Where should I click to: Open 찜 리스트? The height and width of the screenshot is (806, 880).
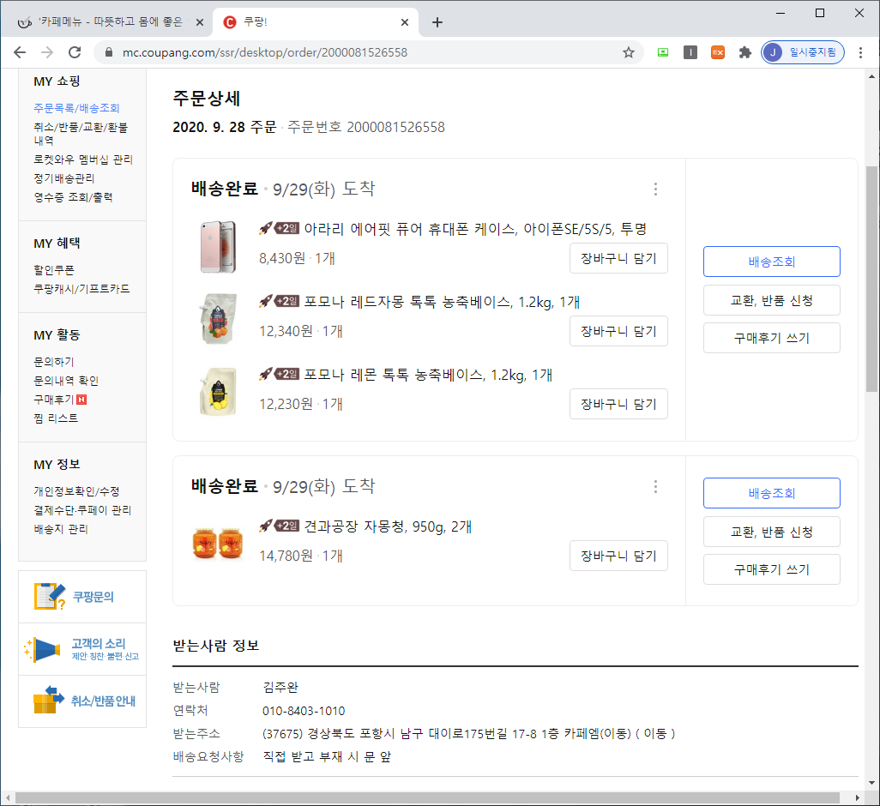56,418
